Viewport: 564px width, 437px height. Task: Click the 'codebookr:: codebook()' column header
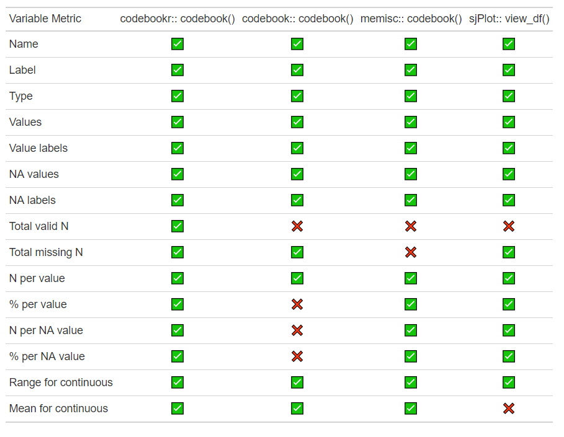pos(177,19)
